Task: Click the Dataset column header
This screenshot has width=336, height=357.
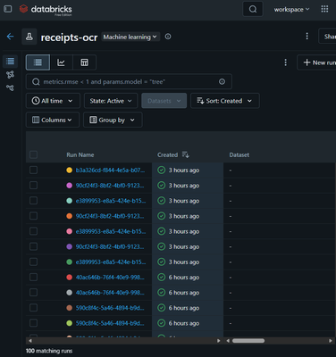Action: 239,154
